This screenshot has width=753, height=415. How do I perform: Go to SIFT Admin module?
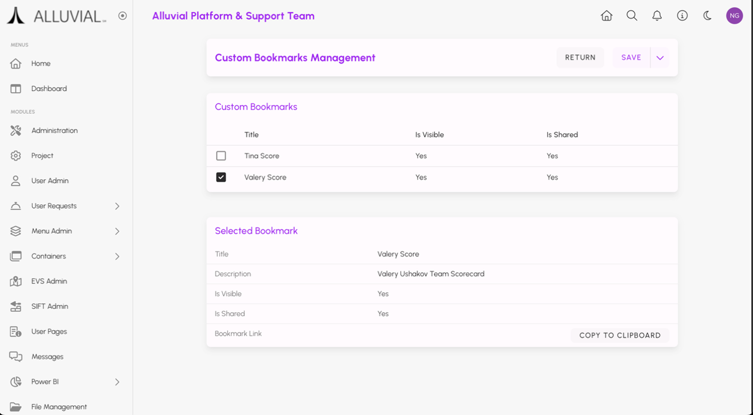[x=49, y=307]
